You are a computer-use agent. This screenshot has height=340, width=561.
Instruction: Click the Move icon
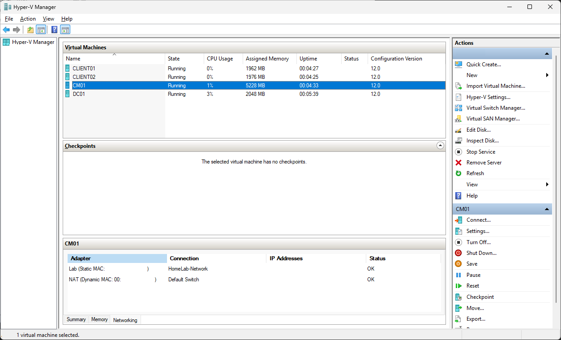coord(458,308)
